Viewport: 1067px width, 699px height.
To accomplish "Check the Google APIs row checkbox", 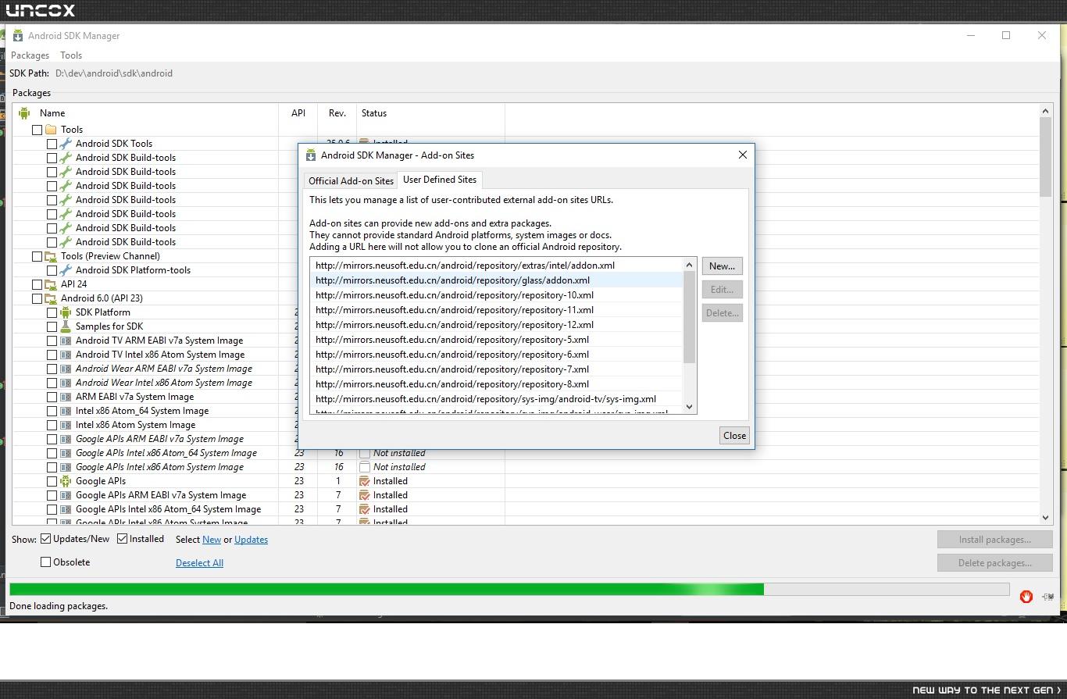I will (52, 481).
